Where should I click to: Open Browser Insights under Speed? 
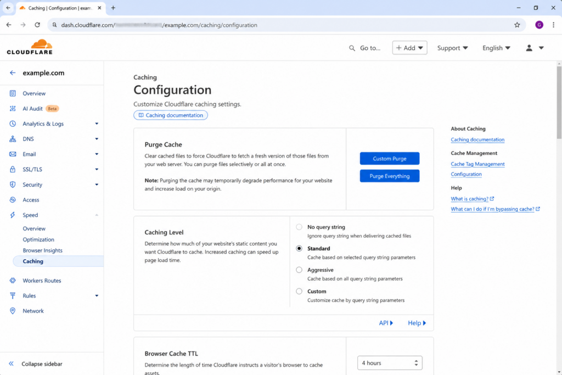[x=43, y=250]
